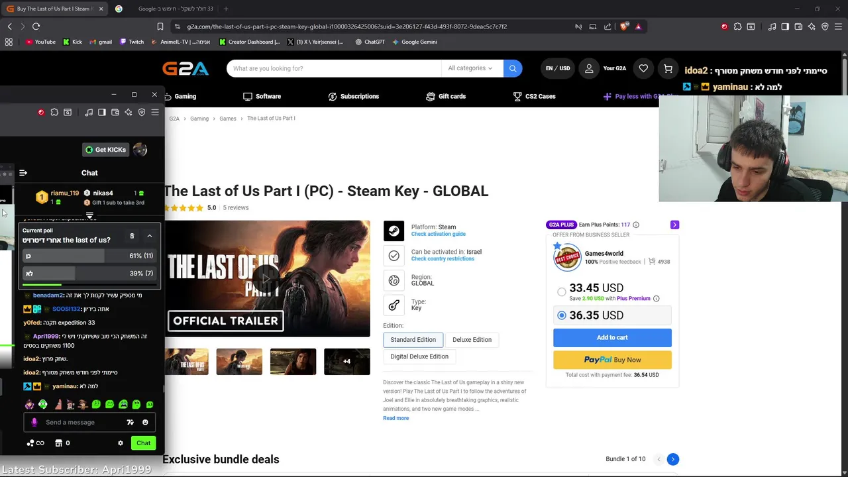848x477 pixels.
Task: Open Kick chat settings gear icon
Action: point(120,443)
